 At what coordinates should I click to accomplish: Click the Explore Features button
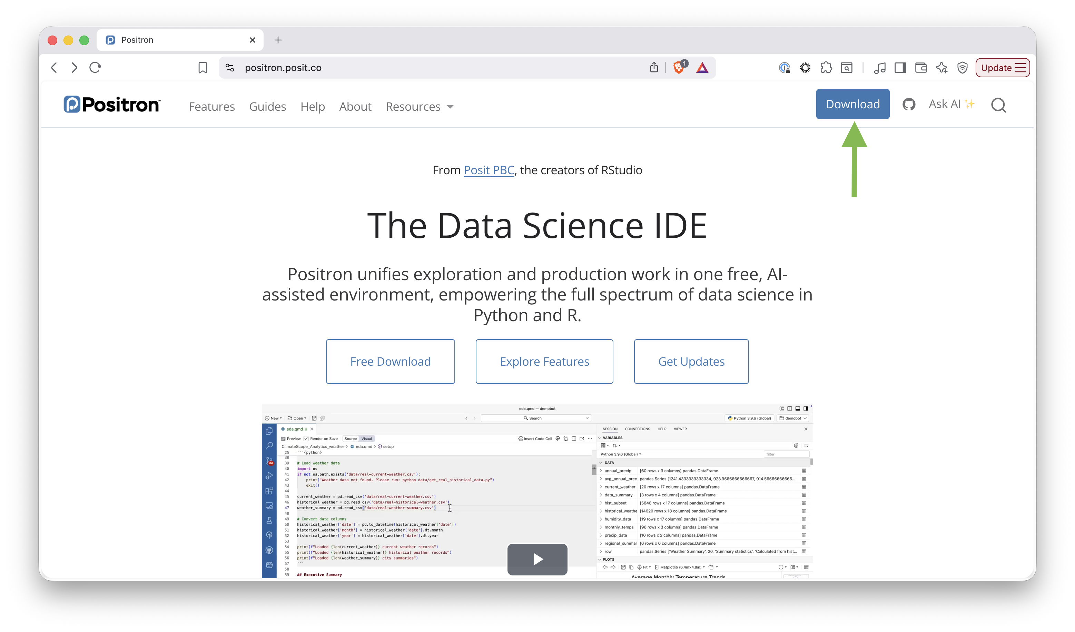(x=544, y=362)
